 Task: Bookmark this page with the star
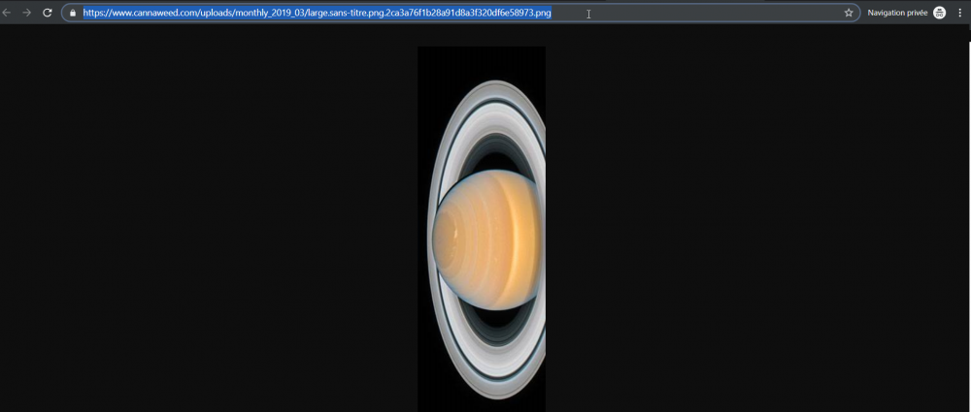pos(849,13)
